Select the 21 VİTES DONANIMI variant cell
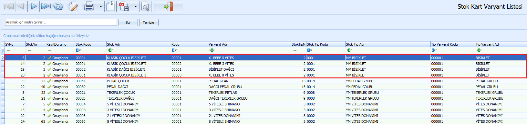The image size is (527, 125). (x=249, y=116)
